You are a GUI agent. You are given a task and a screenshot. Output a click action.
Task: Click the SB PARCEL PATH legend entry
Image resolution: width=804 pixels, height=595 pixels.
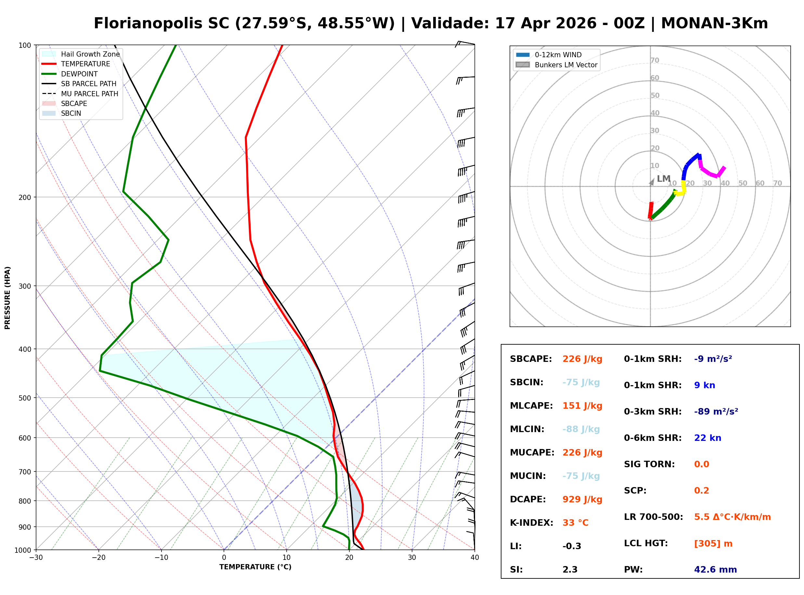tap(49, 84)
